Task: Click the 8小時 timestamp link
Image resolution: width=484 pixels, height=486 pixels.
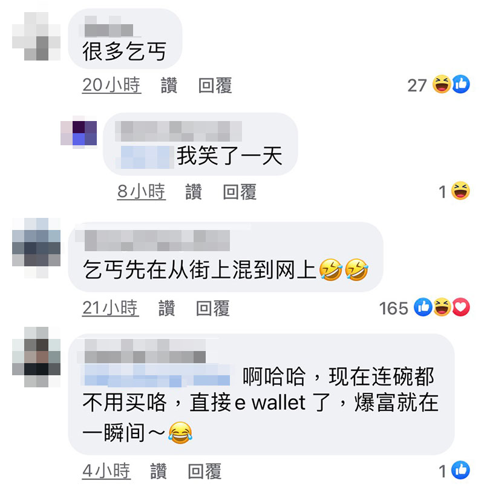Action: 142,191
